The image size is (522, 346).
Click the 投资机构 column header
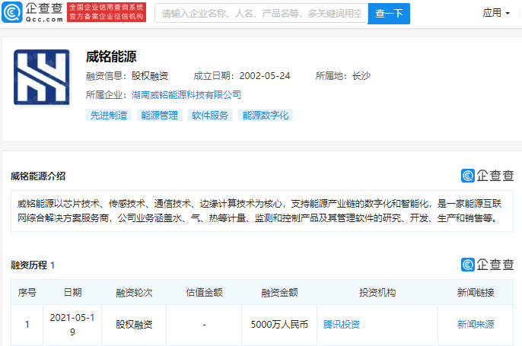pyautogui.click(x=377, y=293)
